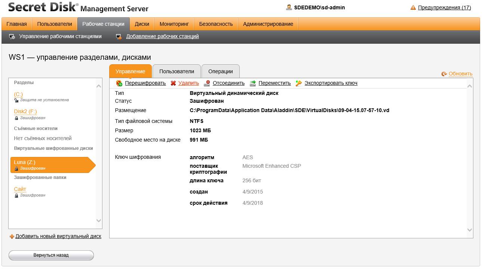
Task: Go to the Диски tab
Action: pyautogui.click(x=142, y=24)
